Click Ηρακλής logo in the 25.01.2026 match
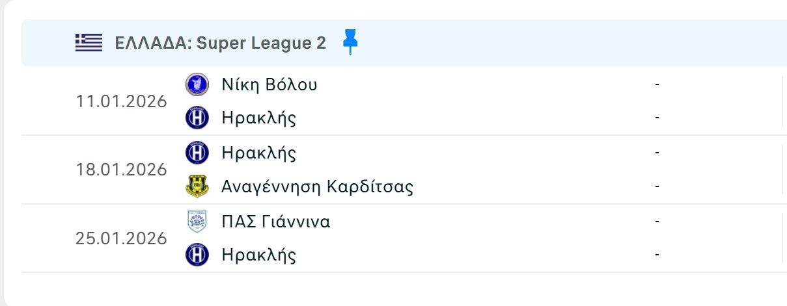 click(x=197, y=255)
